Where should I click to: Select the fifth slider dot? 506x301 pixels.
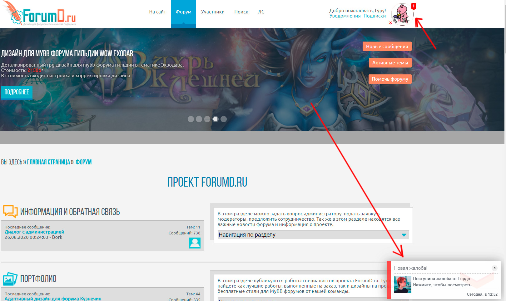coord(224,119)
